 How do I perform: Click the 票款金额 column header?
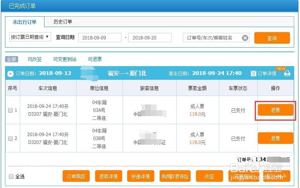click(x=197, y=88)
